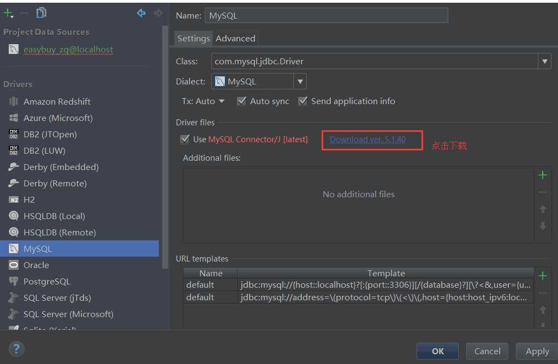Select the SQL Server (Microsoft) driver icon

coord(14,314)
